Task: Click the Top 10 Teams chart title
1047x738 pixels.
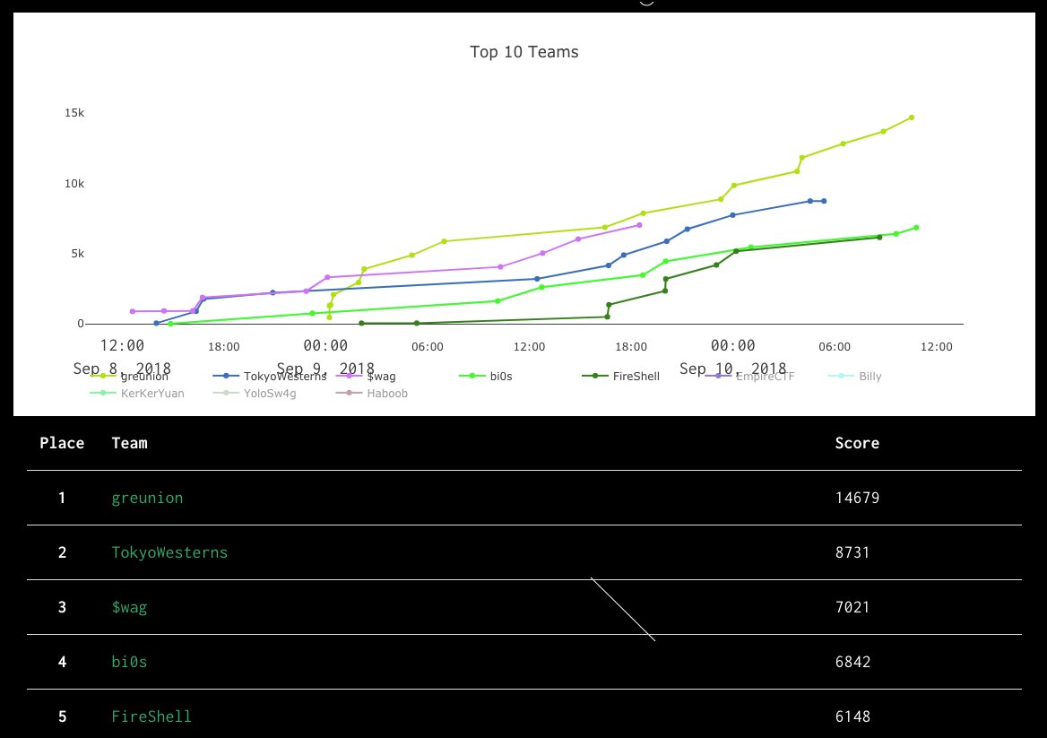Action: tap(524, 52)
